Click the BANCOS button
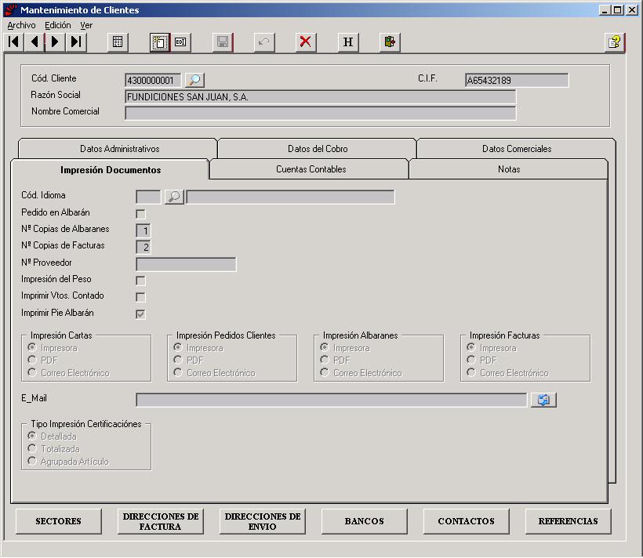The image size is (643, 558). pyautogui.click(x=364, y=521)
